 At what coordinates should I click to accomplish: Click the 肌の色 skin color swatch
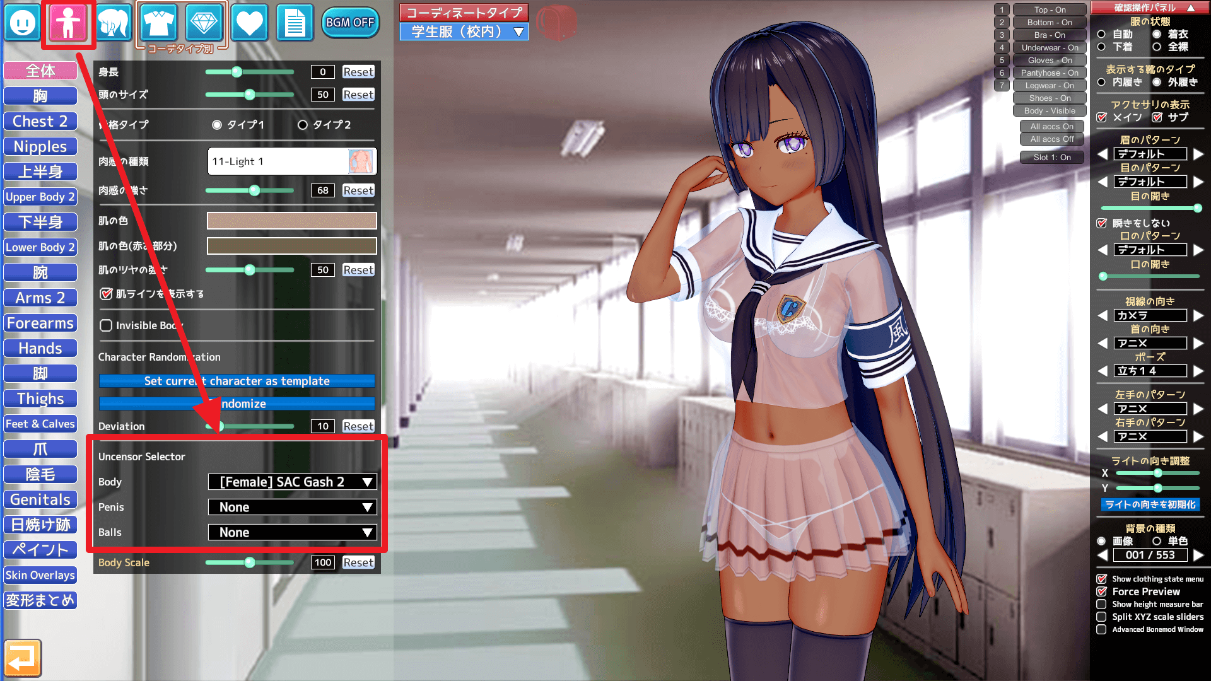tap(291, 221)
